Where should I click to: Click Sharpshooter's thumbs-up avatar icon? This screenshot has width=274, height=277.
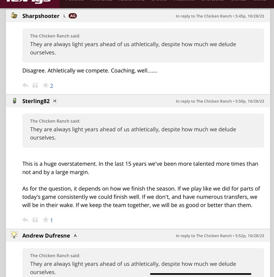click(14, 16)
